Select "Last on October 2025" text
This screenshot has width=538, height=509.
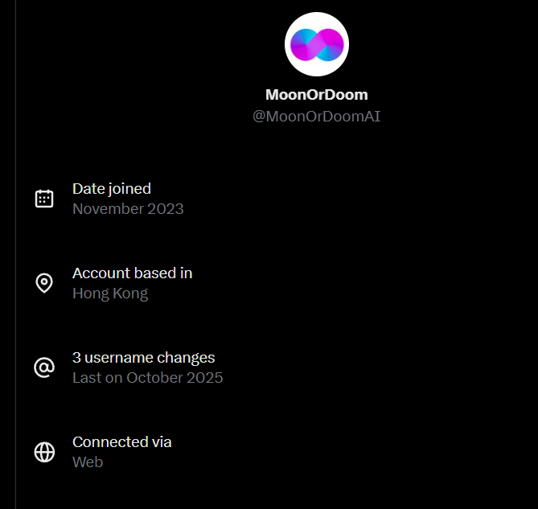(147, 378)
